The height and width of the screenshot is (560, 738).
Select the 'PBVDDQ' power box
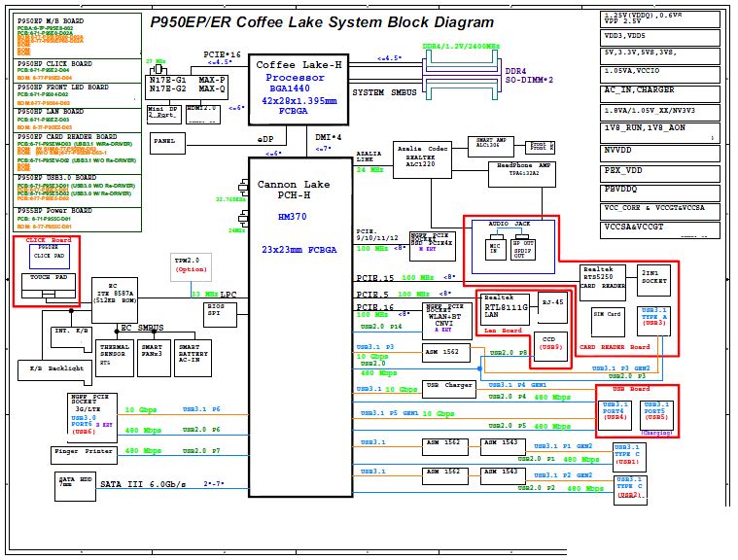pyautogui.click(x=660, y=192)
